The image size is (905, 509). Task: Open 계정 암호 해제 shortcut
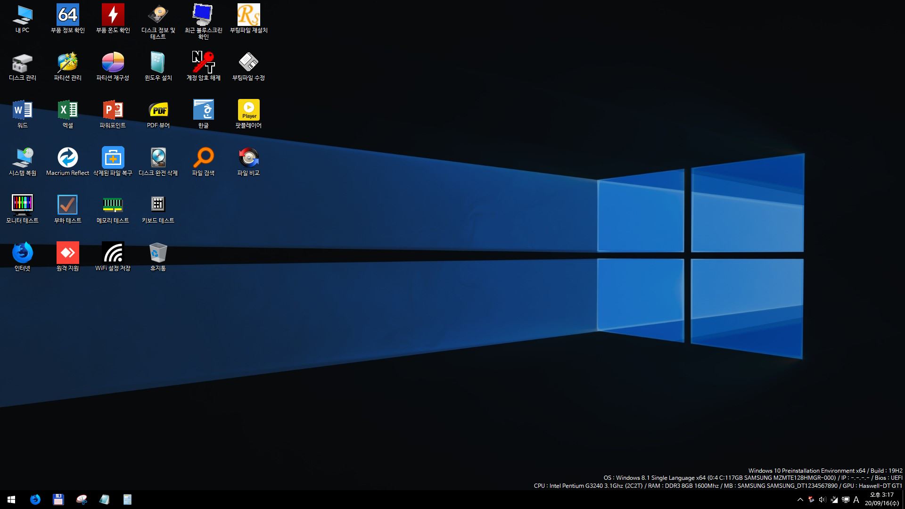[x=204, y=66]
